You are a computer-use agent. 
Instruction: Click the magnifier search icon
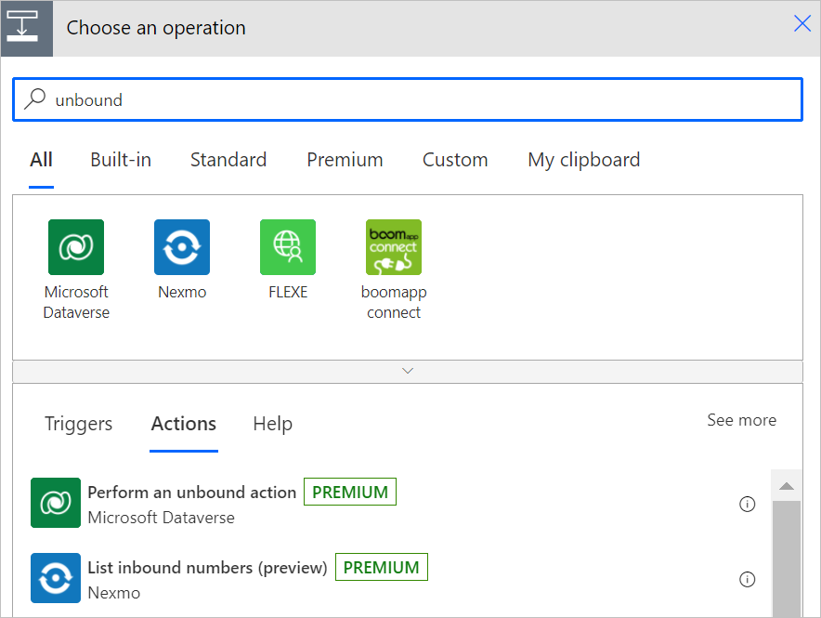35,99
